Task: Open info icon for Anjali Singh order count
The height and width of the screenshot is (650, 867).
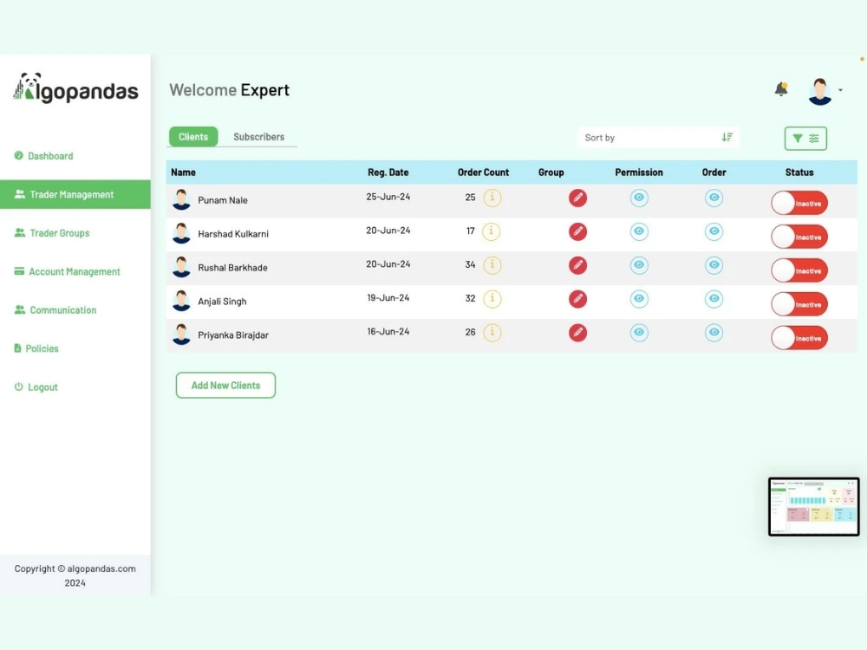Action: 492,298
